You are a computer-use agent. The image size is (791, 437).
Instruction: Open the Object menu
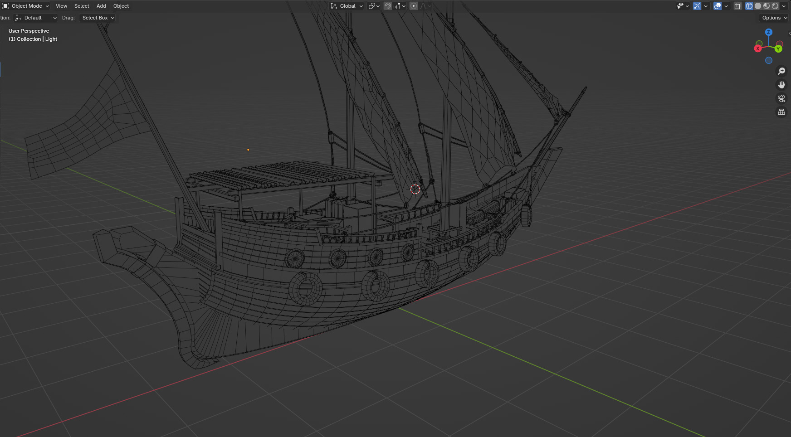pyautogui.click(x=121, y=6)
